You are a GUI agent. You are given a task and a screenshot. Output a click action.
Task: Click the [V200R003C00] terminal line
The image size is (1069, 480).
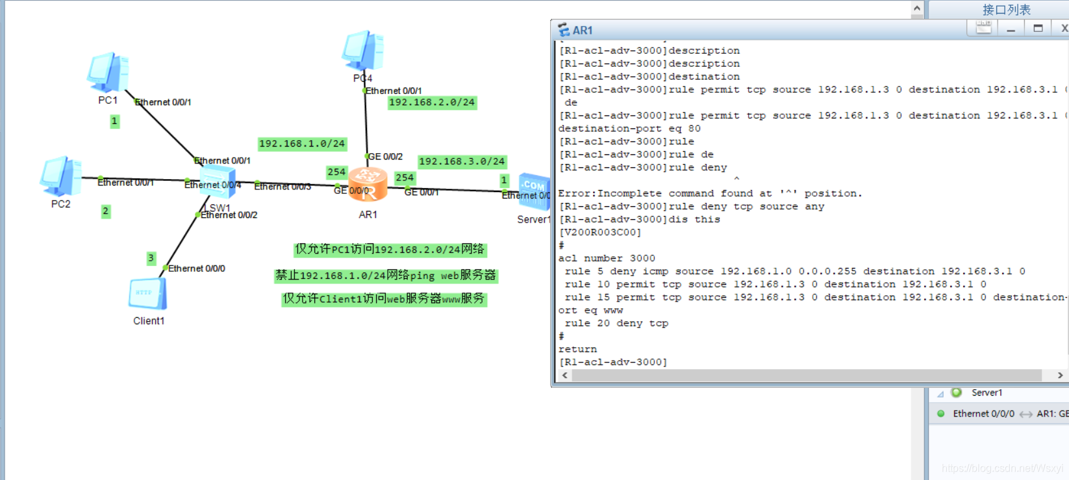[x=600, y=232]
